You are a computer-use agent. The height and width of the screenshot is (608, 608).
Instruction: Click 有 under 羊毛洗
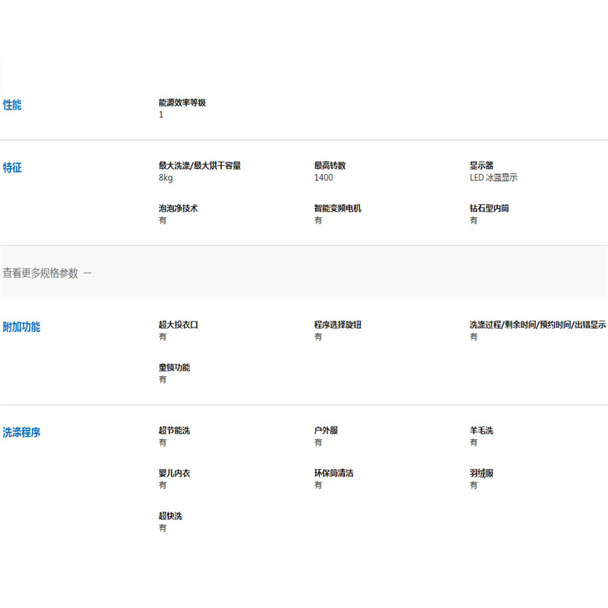(x=473, y=442)
